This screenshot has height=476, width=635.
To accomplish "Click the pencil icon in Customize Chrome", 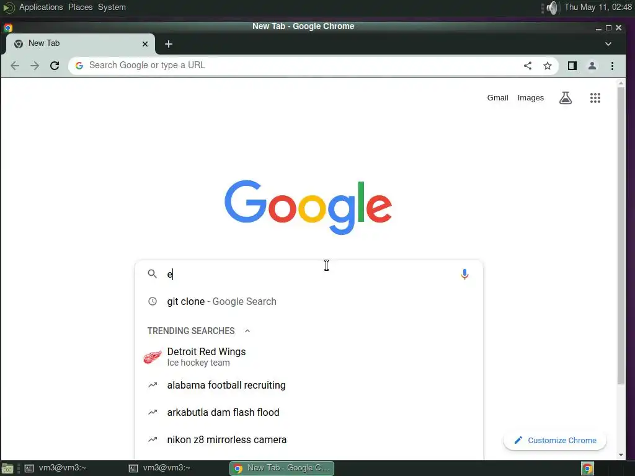I will point(518,441).
